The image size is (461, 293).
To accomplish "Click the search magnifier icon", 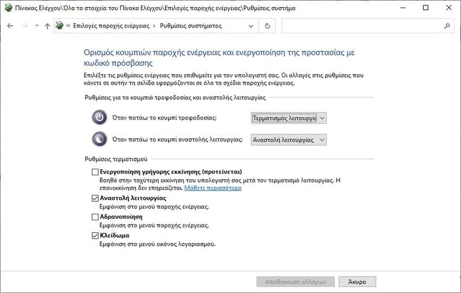I will 447,26.
